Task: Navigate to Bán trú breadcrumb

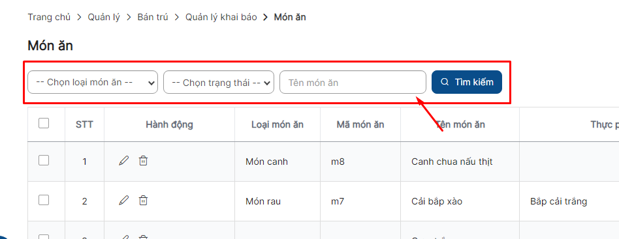Action: coord(153,17)
